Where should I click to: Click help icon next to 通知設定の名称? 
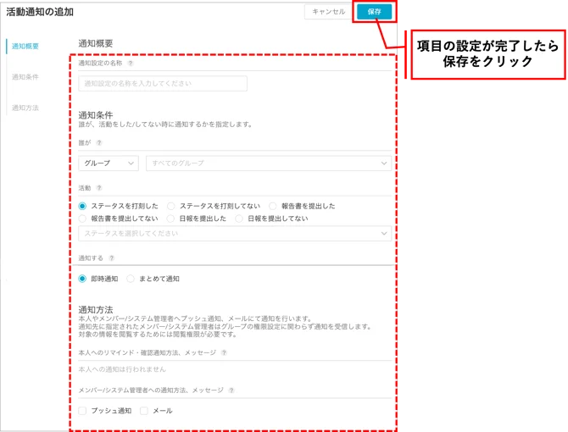[x=131, y=64]
